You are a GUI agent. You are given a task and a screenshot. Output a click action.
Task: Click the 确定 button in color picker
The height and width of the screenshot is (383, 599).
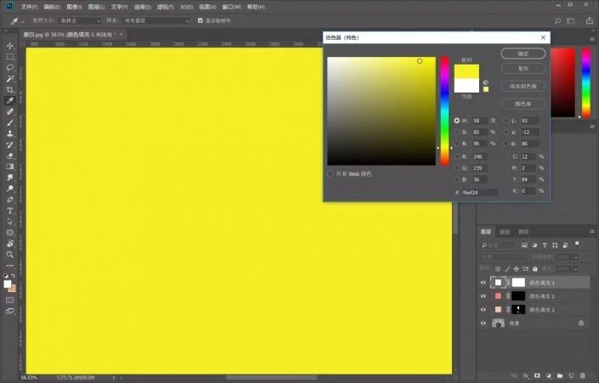pyautogui.click(x=523, y=53)
